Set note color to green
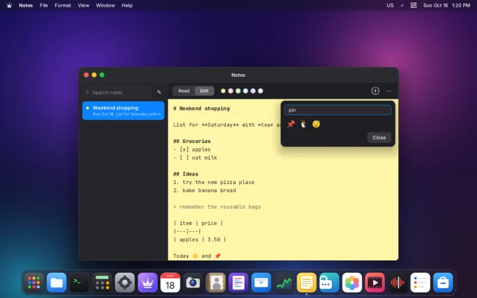Image resolution: width=477 pixels, height=298 pixels. point(238,91)
